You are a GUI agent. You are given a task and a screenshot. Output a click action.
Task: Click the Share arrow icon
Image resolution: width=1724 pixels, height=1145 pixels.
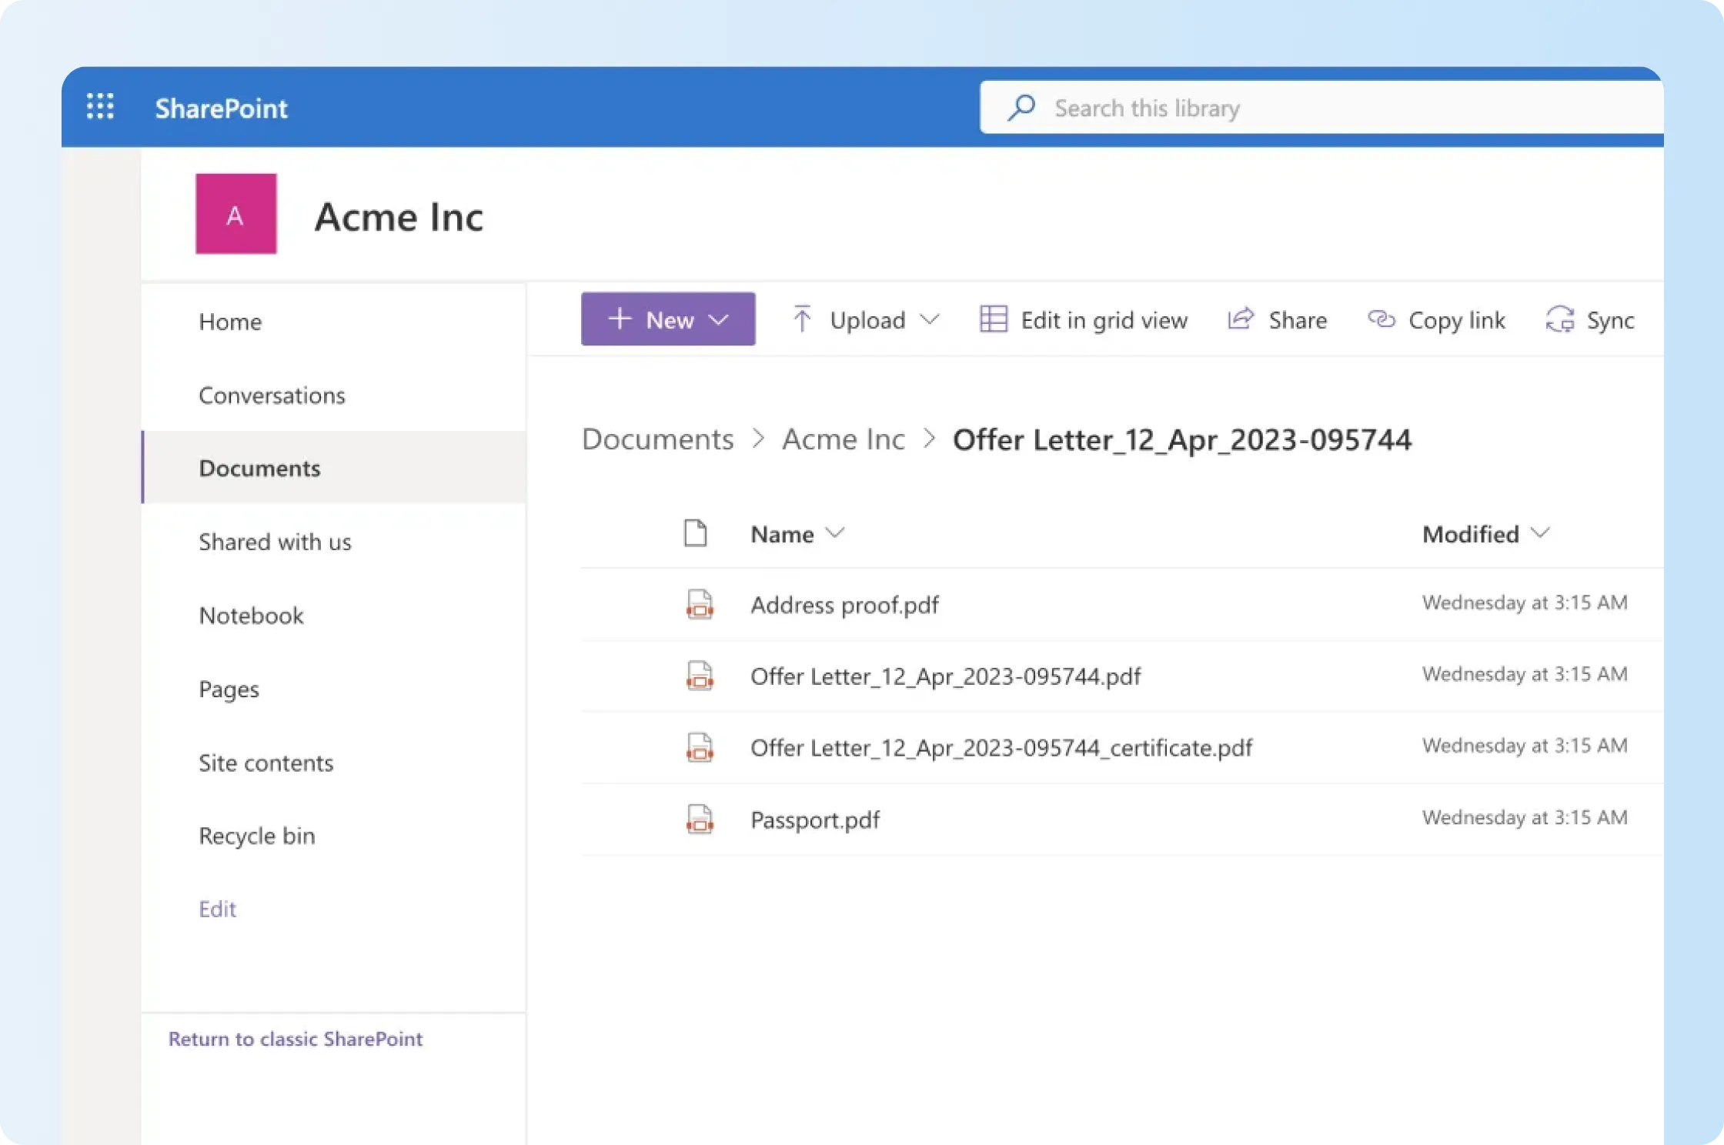pyautogui.click(x=1241, y=319)
